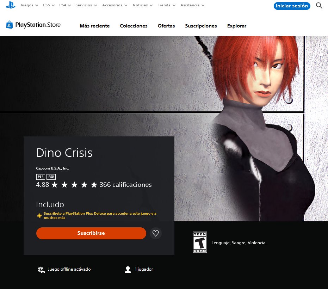This screenshot has height=289, width=328.
Task: Click the offline play globe icon
Action: pyautogui.click(x=41, y=270)
